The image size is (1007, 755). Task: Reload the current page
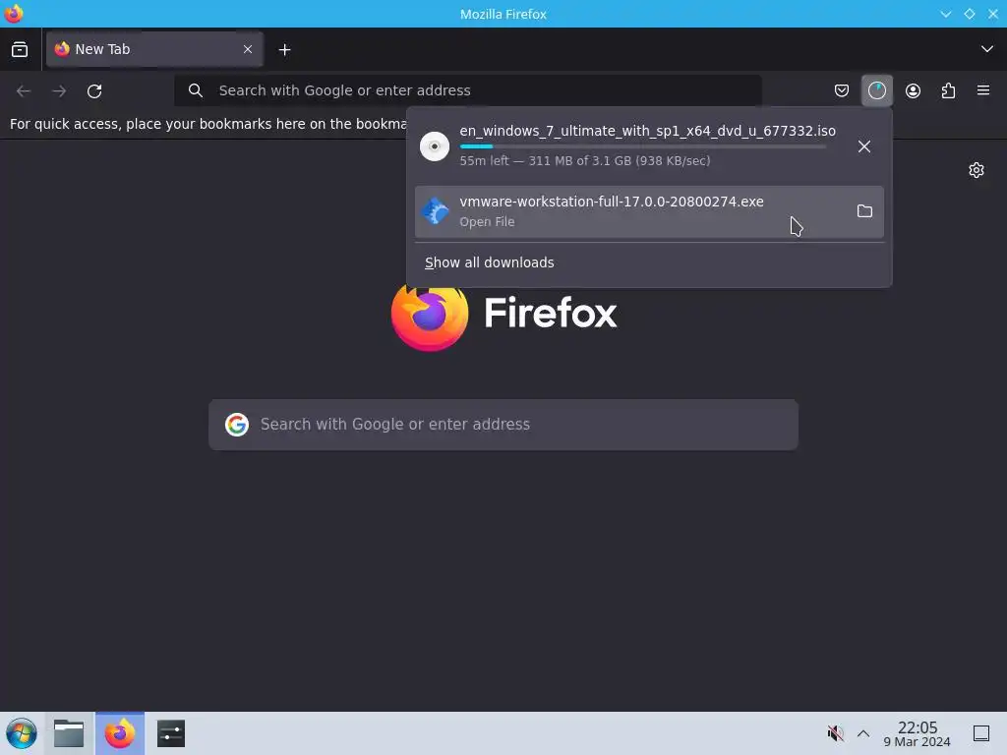point(94,91)
